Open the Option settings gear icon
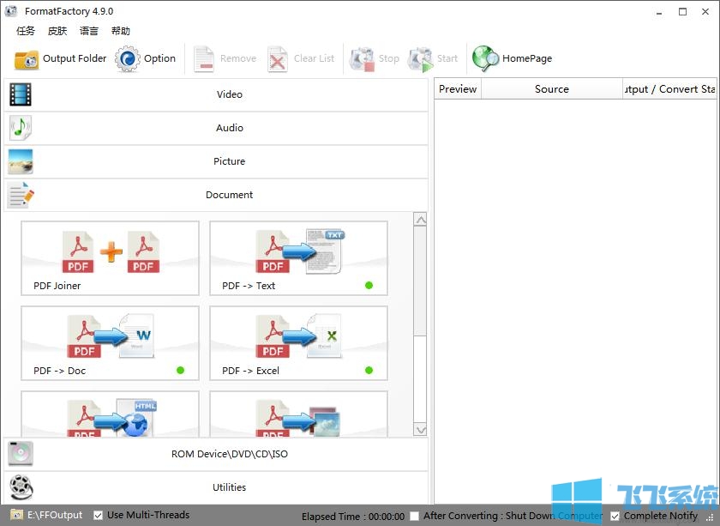 (x=128, y=59)
